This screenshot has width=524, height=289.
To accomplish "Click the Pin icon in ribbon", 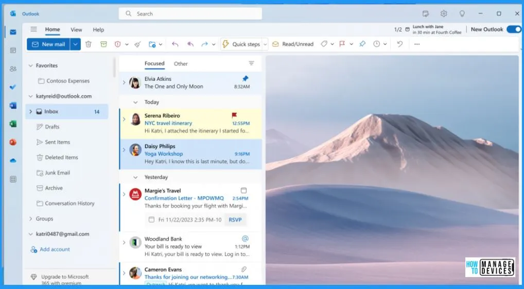I will tap(362, 44).
